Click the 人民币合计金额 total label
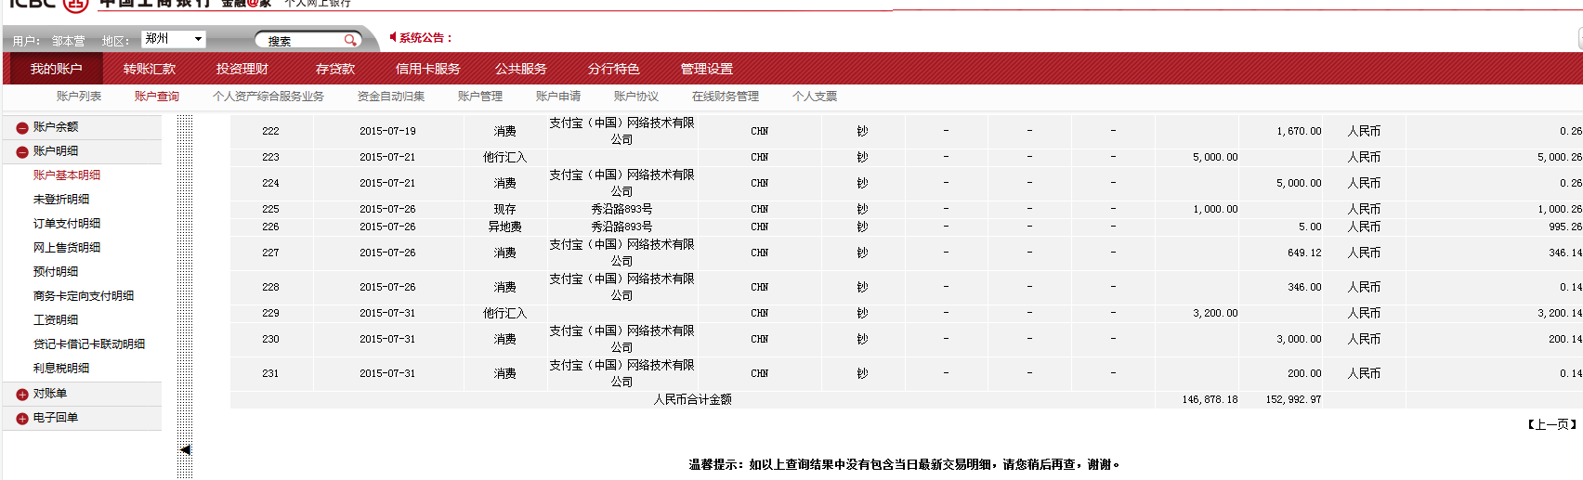The image size is (1583, 480). [692, 399]
